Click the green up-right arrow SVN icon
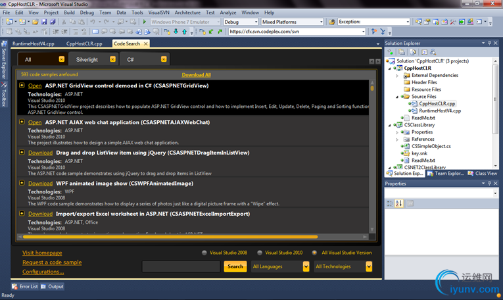 point(220,32)
